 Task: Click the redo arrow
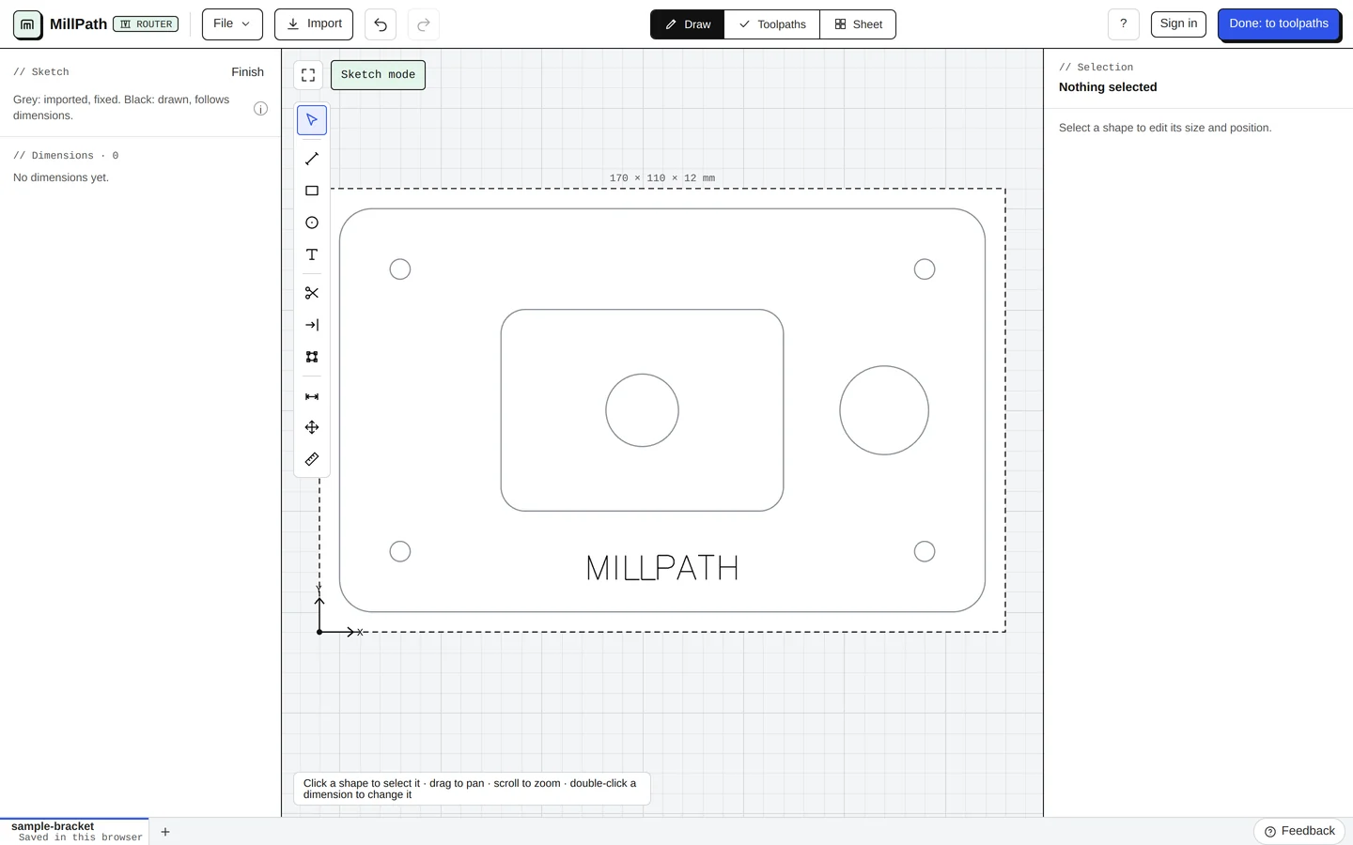424,24
